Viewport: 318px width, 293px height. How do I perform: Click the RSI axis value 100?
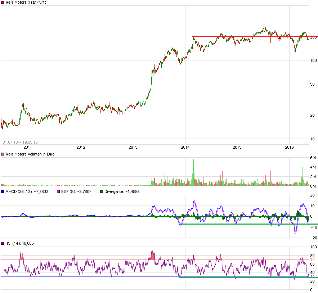click(x=314, y=247)
